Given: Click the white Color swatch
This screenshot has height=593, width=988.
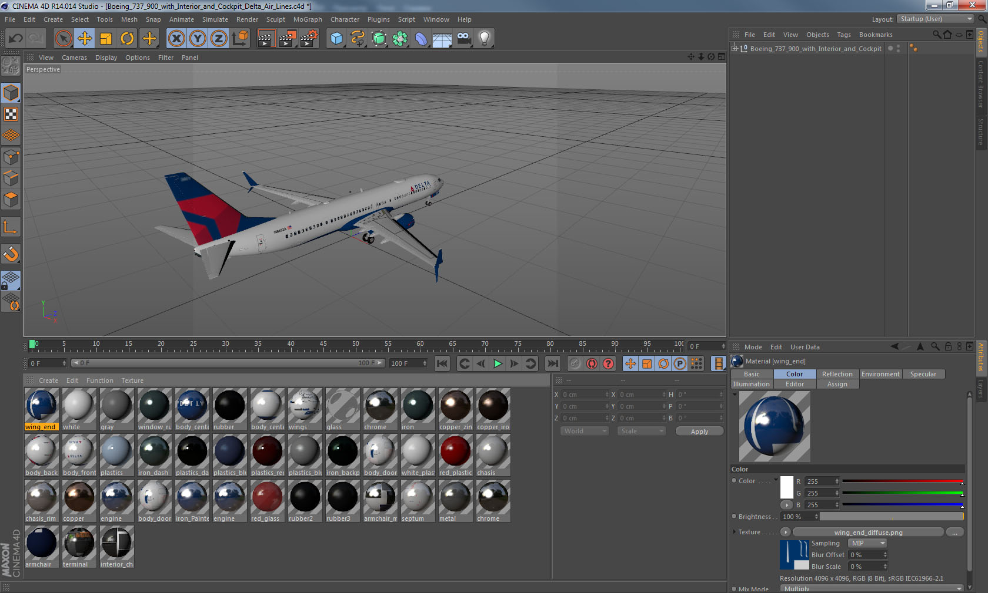Looking at the screenshot, I should pyautogui.click(x=787, y=487).
